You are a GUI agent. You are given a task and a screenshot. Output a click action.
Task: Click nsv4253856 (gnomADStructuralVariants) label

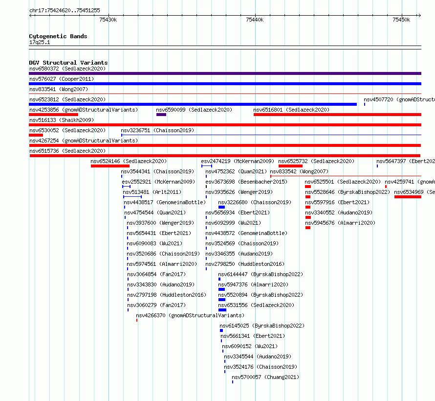84,110
